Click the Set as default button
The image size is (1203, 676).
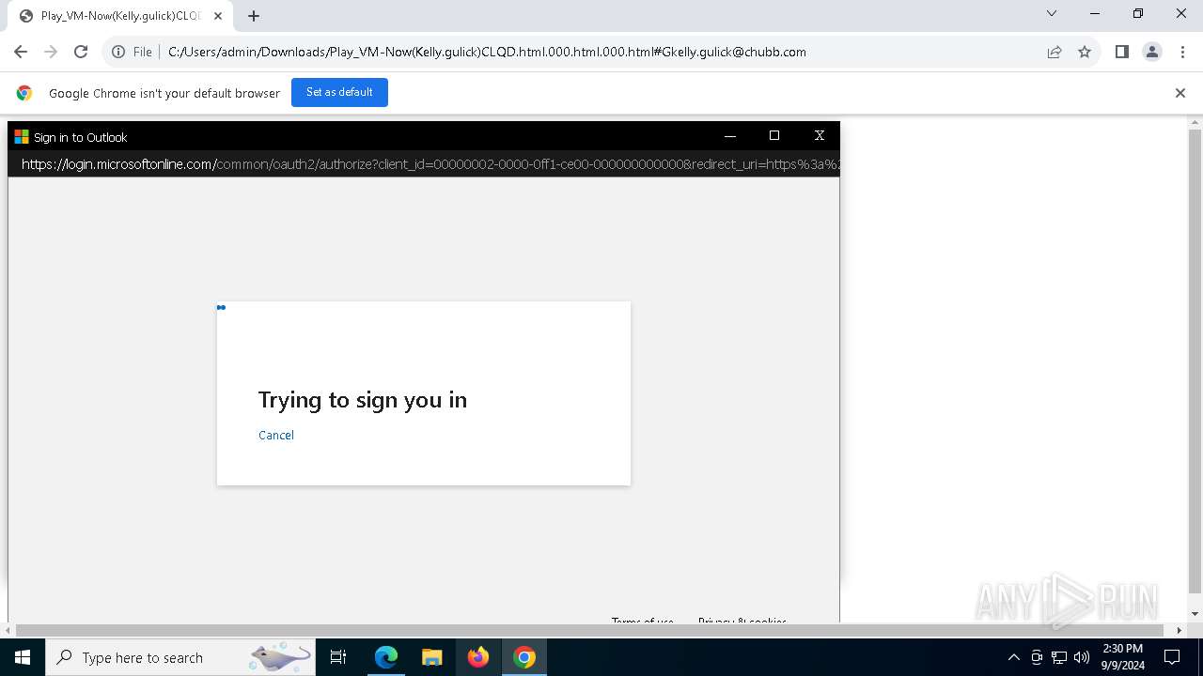(339, 92)
